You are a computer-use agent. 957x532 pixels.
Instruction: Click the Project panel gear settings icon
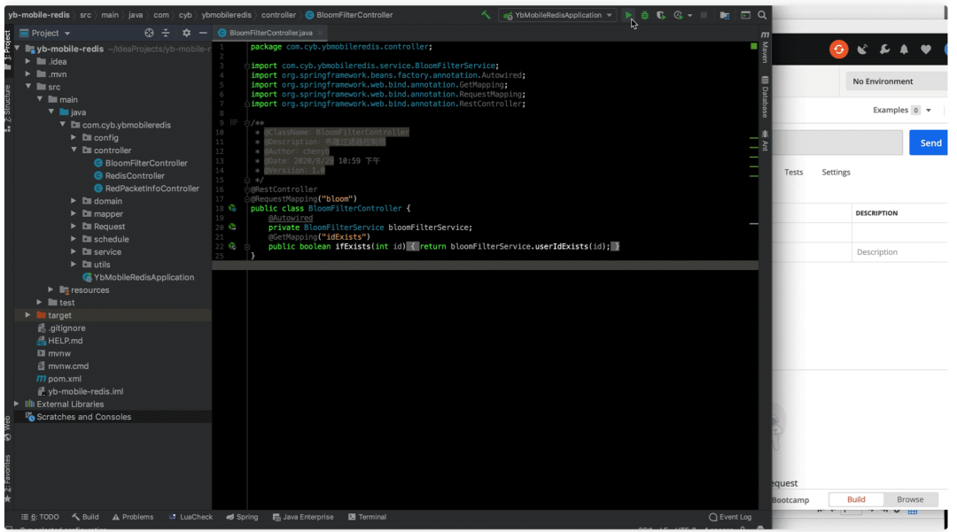point(186,33)
